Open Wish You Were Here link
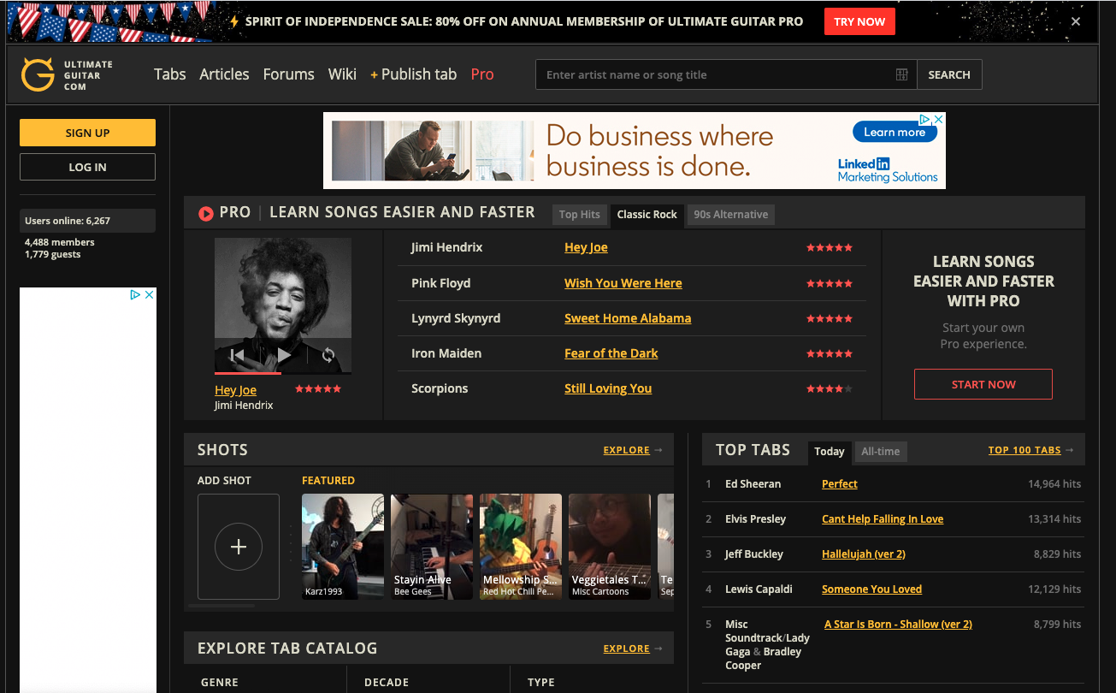 point(623,283)
